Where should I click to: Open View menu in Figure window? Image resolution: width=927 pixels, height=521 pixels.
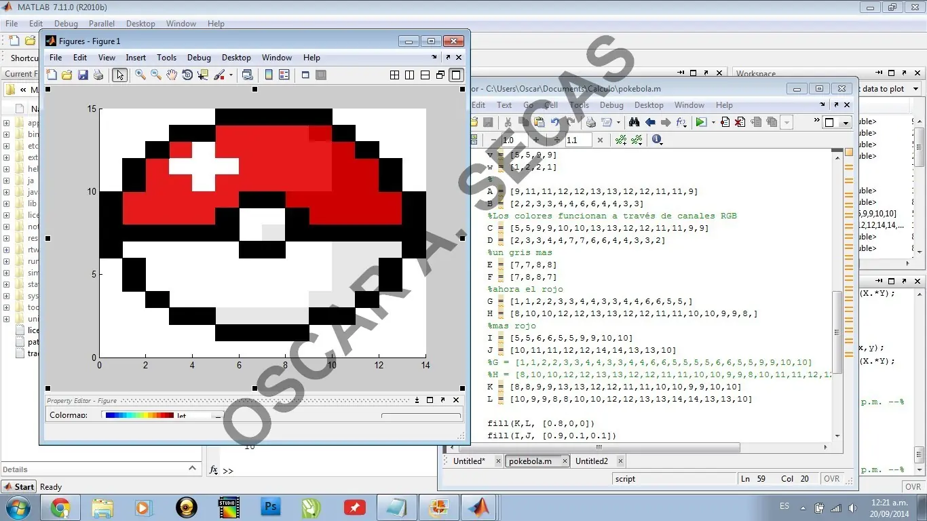click(x=107, y=58)
